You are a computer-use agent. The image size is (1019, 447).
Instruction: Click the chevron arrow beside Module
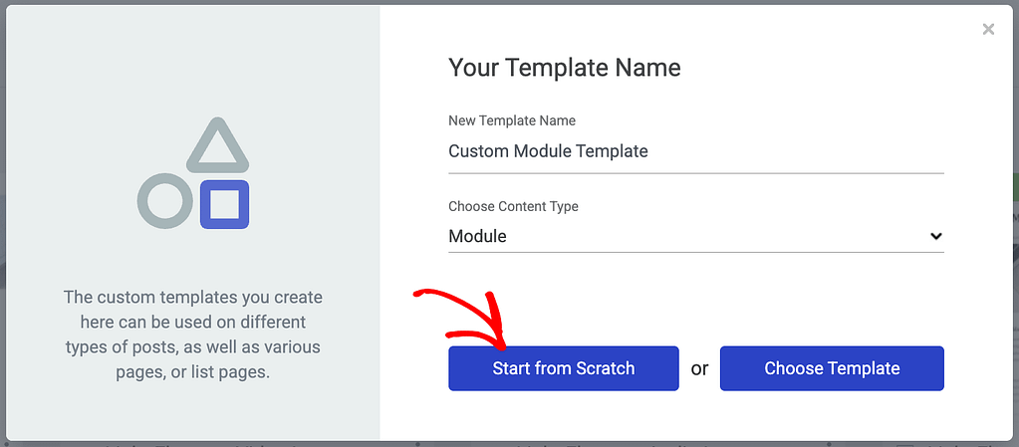click(935, 237)
